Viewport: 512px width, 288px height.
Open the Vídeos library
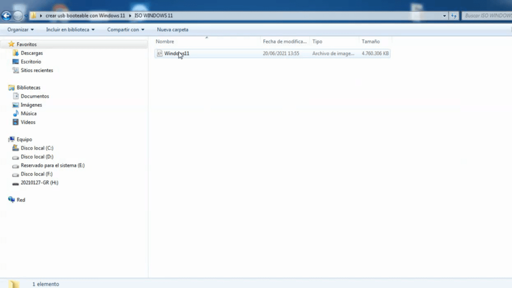(x=28, y=122)
